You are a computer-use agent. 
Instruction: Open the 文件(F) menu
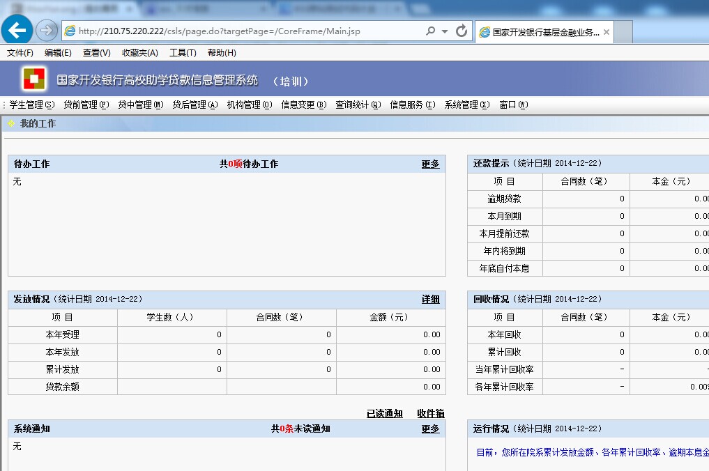tap(20, 53)
